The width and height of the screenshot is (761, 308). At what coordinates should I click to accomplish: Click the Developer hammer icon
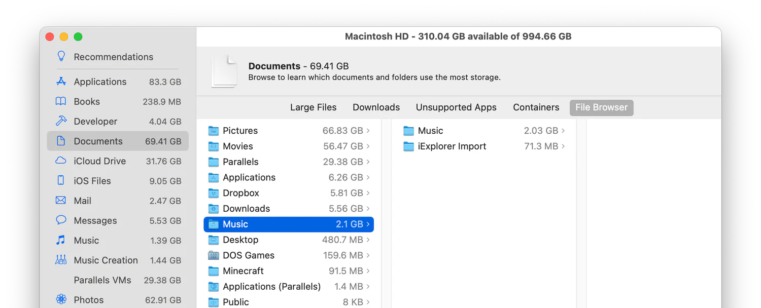pyautogui.click(x=61, y=121)
